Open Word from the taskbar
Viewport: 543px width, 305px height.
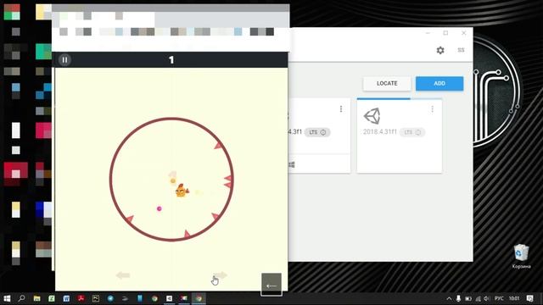(x=66, y=298)
